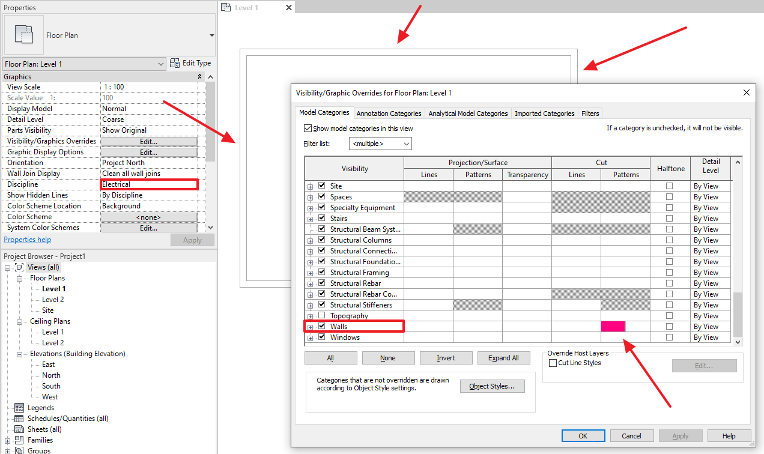Expand the Families tree node
764x454 pixels.
[x=8, y=440]
